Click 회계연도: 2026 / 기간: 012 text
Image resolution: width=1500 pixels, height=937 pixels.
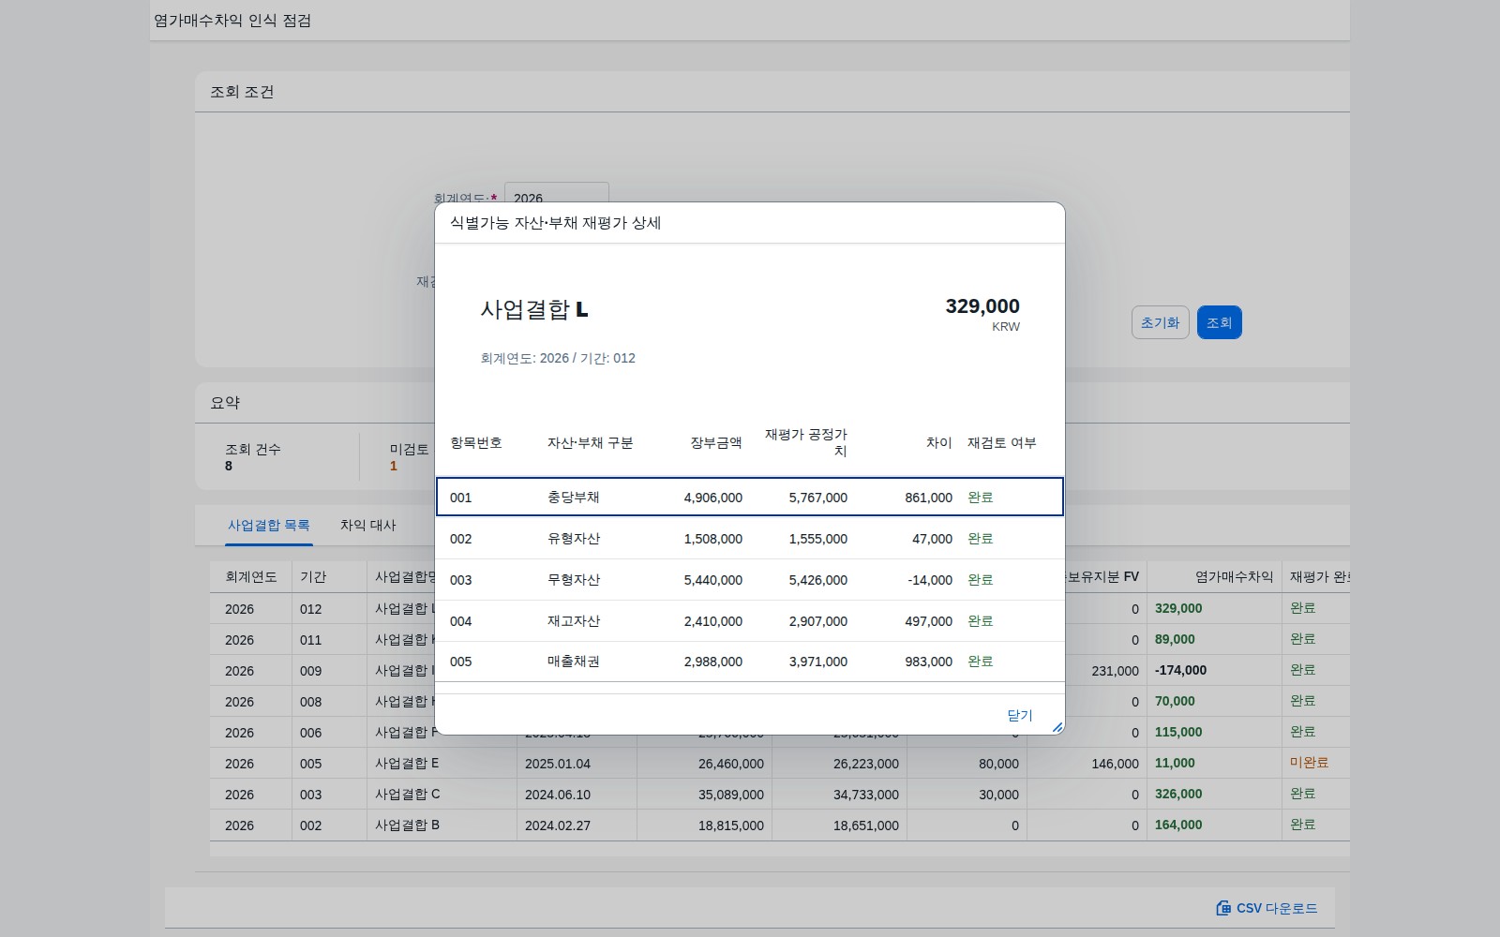(558, 358)
